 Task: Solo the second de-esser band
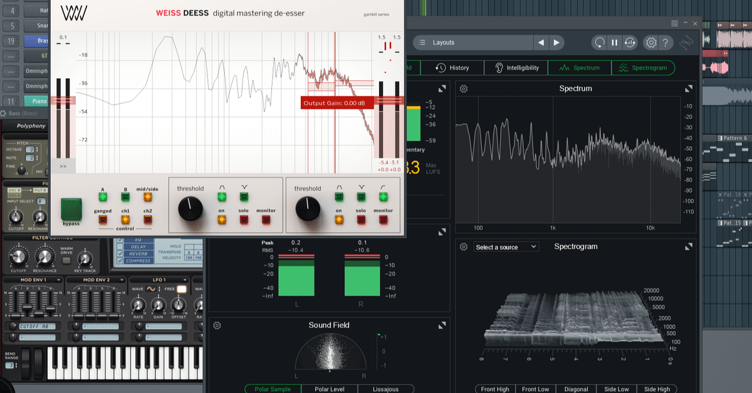coord(361,220)
